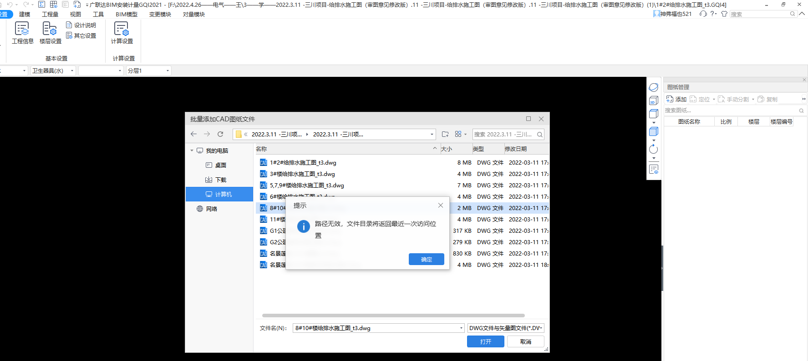Select file 1#2#给排水施工图_t3.dwg

(x=303, y=162)
